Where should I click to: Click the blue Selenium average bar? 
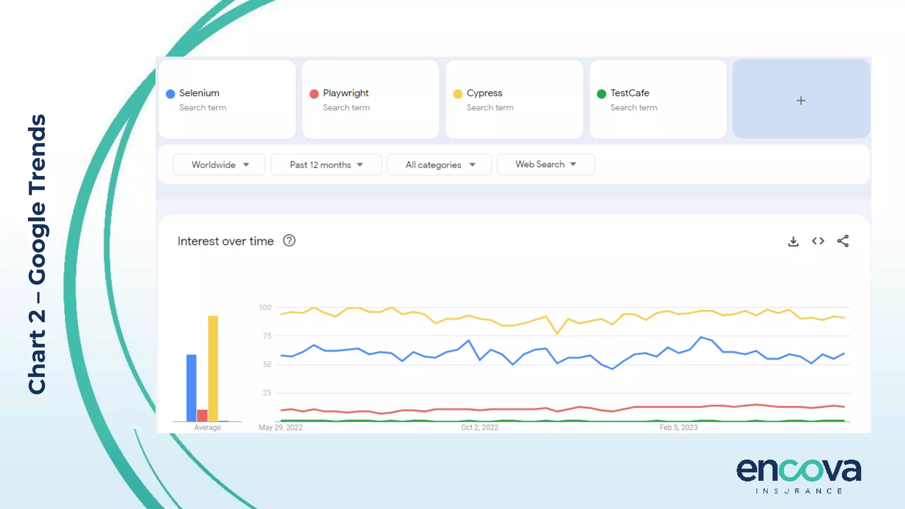click(191, 387)
